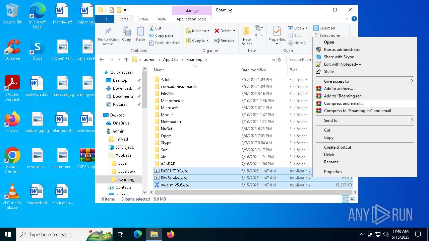Click the horizontal scrollbar of file list
Viewport: 429px width, 241px height.
click(x=252, y=192)
